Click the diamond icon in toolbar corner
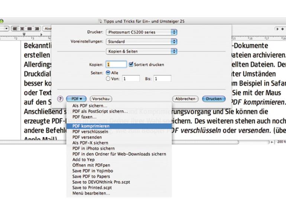This screenshot has width=286, height=215. point(282,29)
